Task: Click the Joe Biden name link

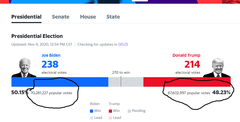Action: [51, 55]
